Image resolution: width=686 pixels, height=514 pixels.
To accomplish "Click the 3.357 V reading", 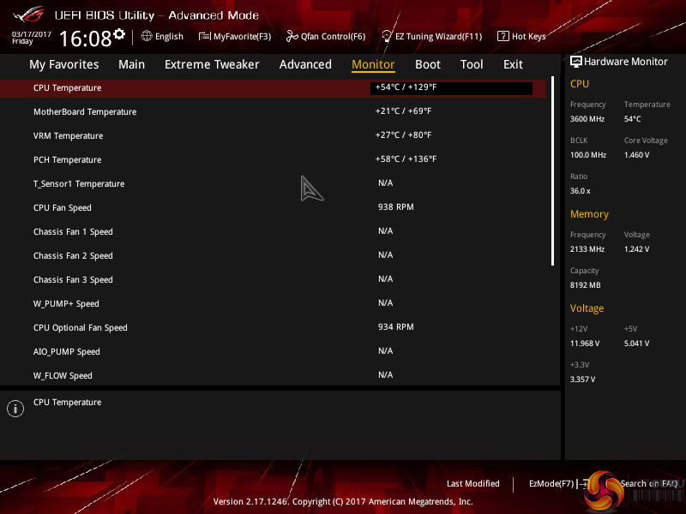I will (x=583, y=380).
